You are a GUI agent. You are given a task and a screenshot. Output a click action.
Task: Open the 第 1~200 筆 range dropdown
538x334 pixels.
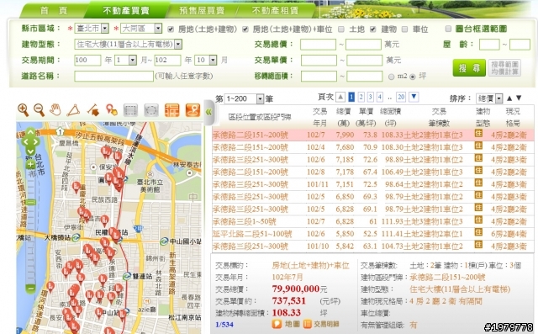(244, 99)
